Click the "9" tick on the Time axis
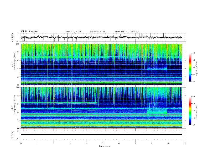Viewport: 208px width, 161px height. [168, 143]
